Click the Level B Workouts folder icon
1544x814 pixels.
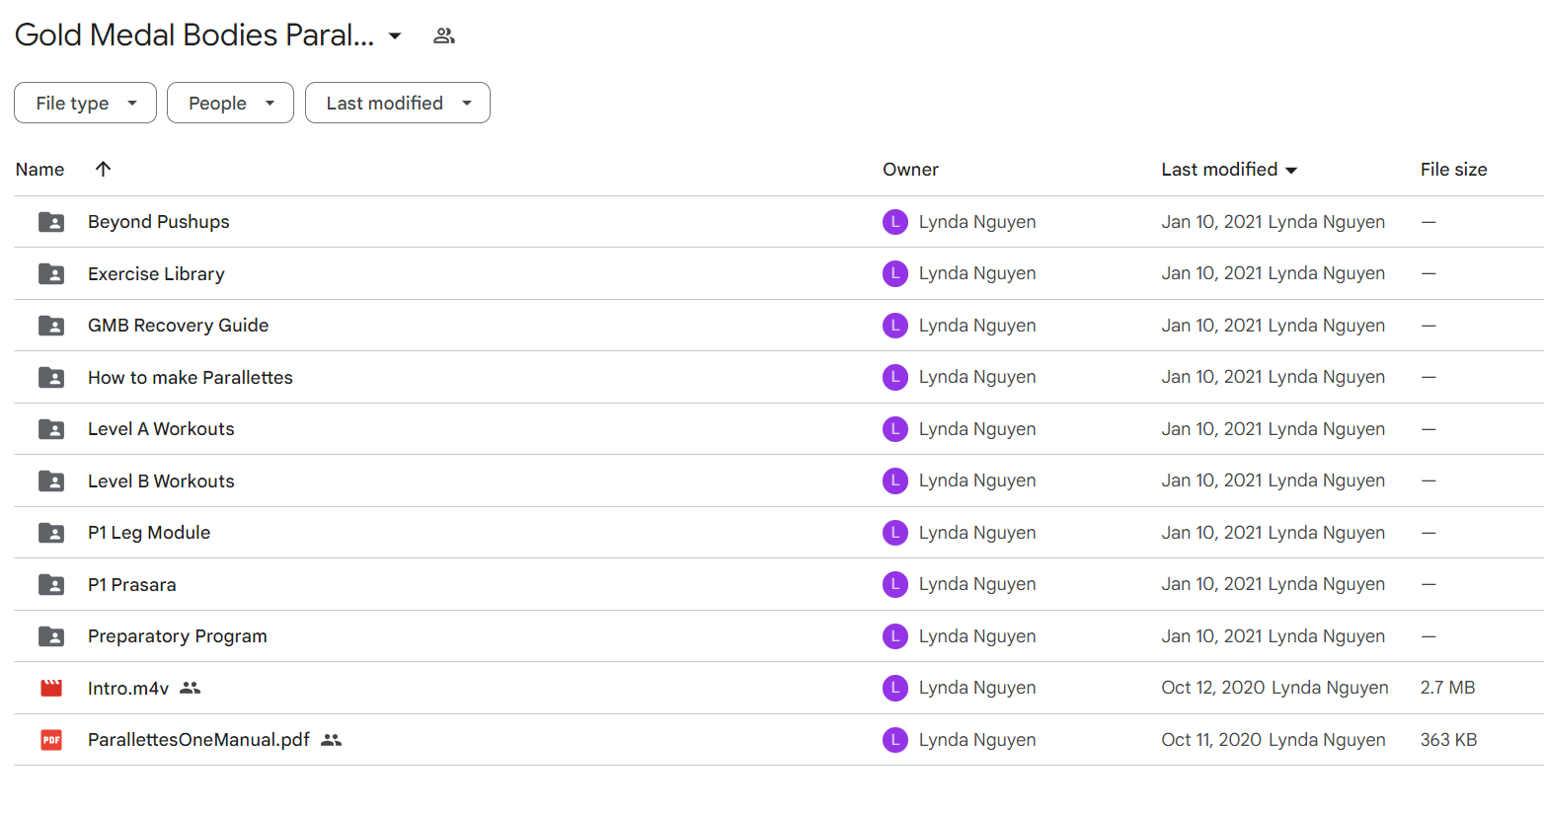51,481
